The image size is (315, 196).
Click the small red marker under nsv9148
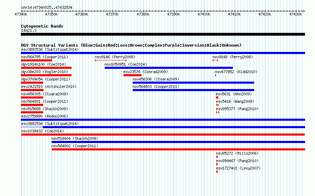click(x=215, y=60)
